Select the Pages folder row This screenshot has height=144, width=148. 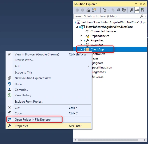(x=95, y=58)
